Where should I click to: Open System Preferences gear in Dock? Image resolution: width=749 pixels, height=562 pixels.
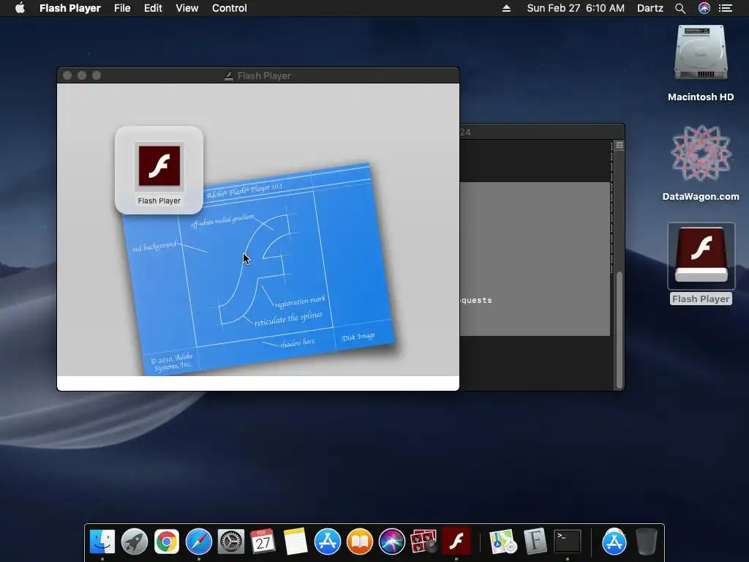click(x=230, y=542)
